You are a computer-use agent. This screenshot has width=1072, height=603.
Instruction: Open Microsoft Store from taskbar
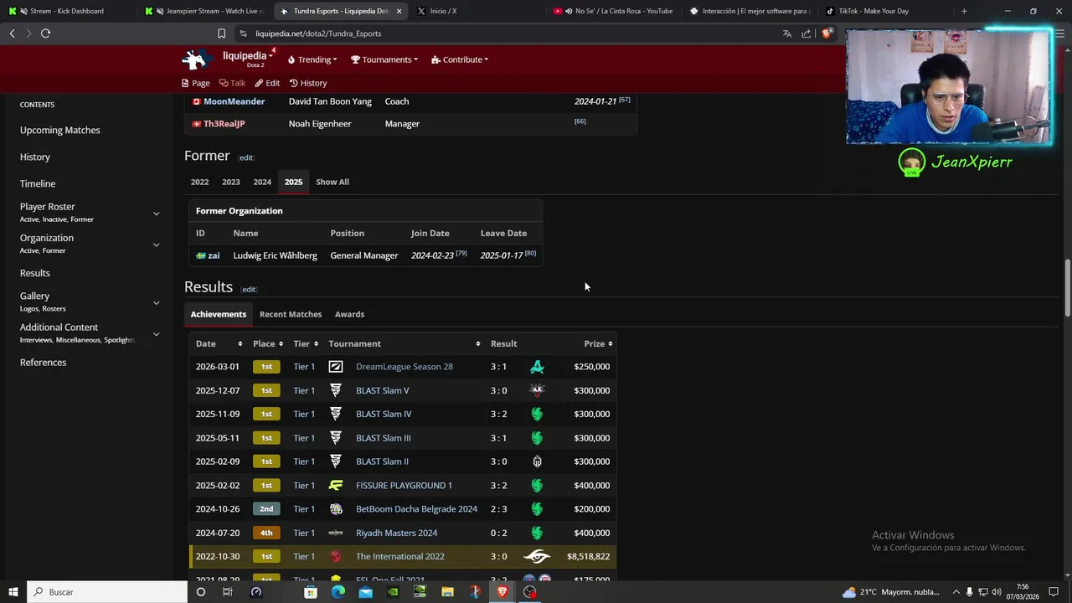pos(311,592)
